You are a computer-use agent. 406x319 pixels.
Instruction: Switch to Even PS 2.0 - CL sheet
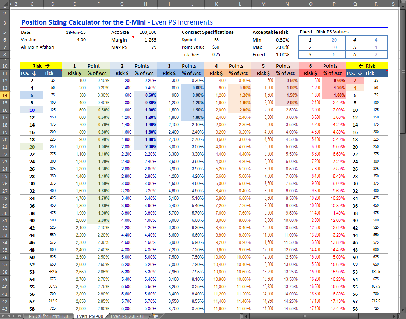click(x=128, y=316)
